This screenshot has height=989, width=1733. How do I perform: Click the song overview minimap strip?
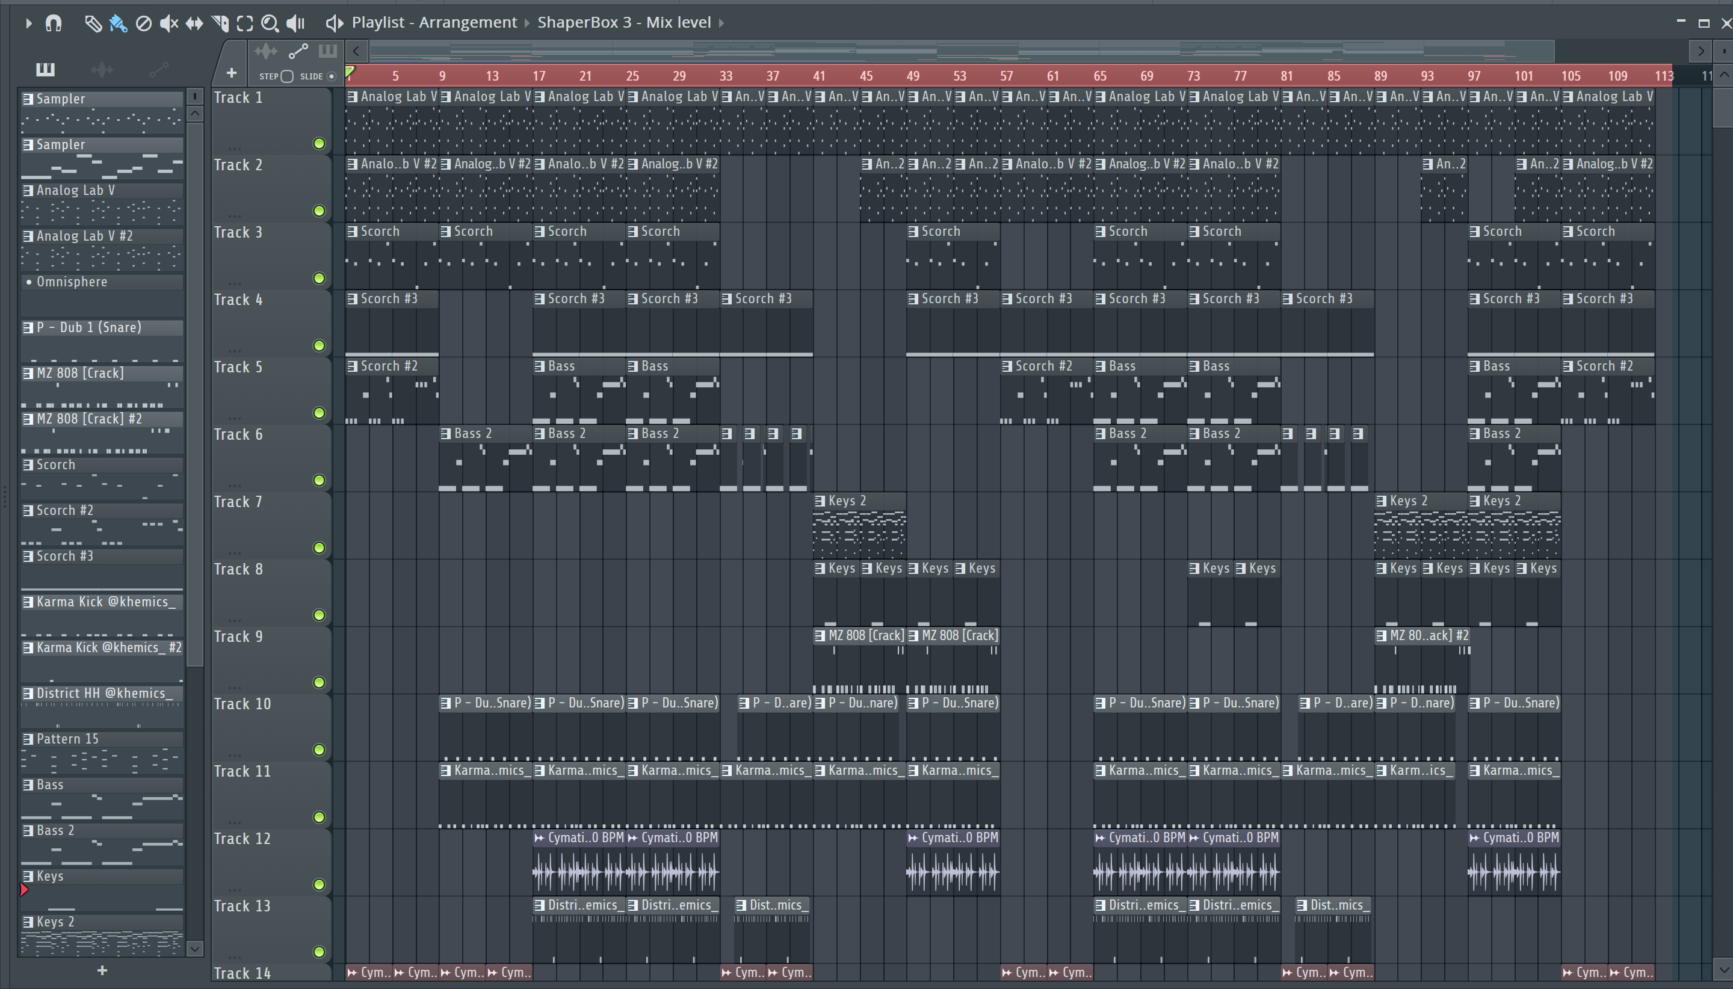[961, 51]
